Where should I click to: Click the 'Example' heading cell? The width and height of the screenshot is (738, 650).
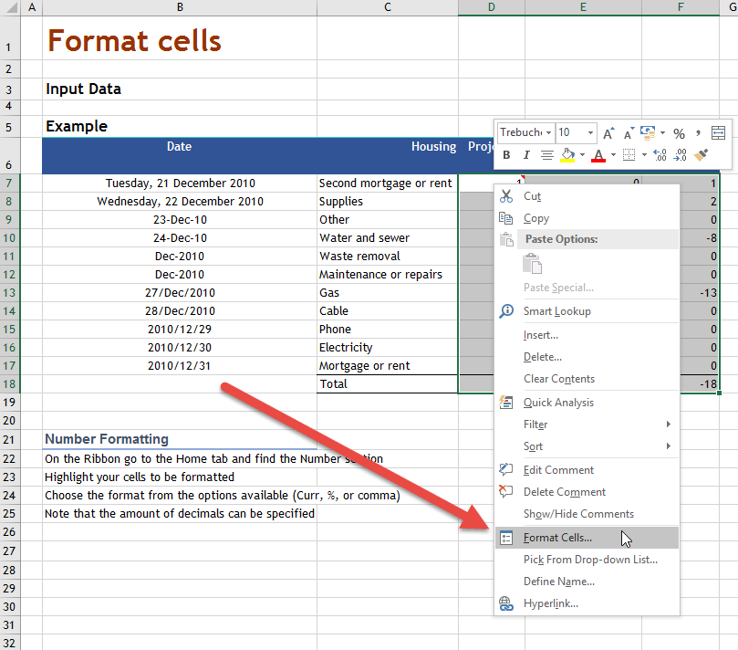tap(180, 126)
